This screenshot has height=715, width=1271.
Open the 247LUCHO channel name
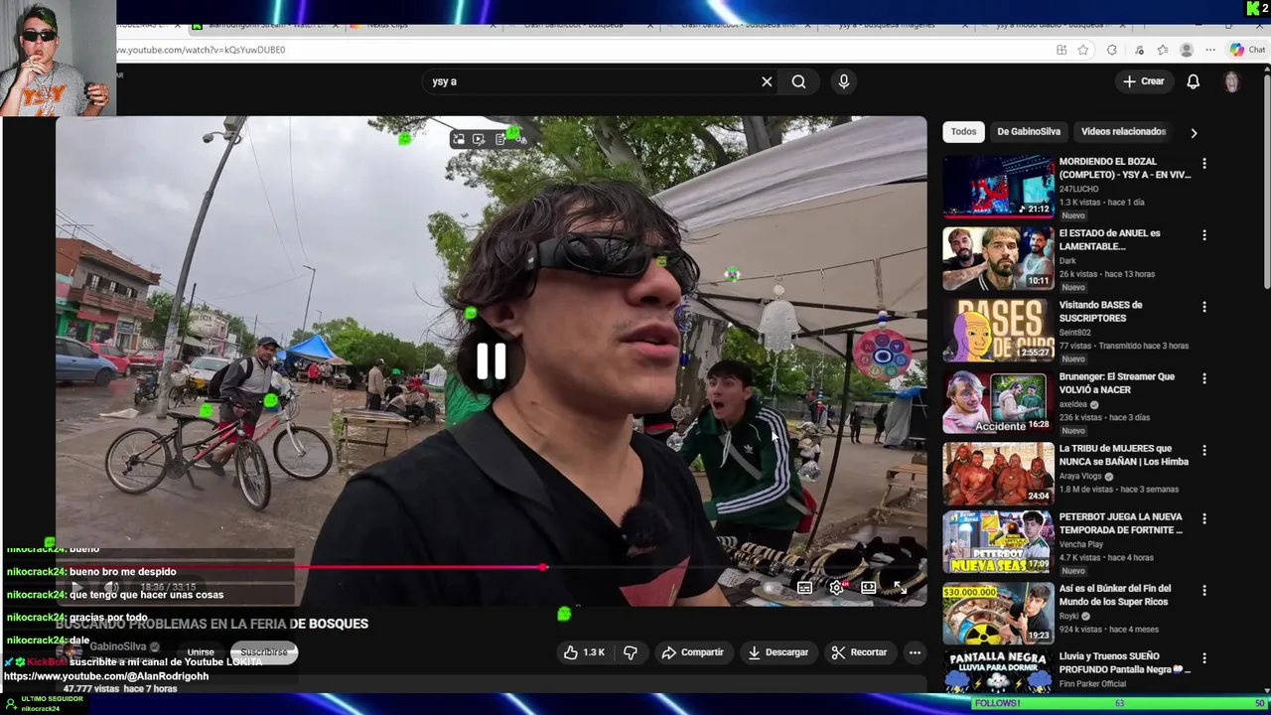pos(1076,189)
